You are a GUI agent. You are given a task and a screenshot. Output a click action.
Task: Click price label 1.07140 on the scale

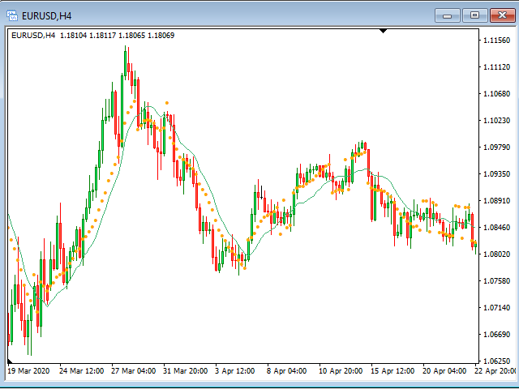pyautogui.click(x=497, y=308)
